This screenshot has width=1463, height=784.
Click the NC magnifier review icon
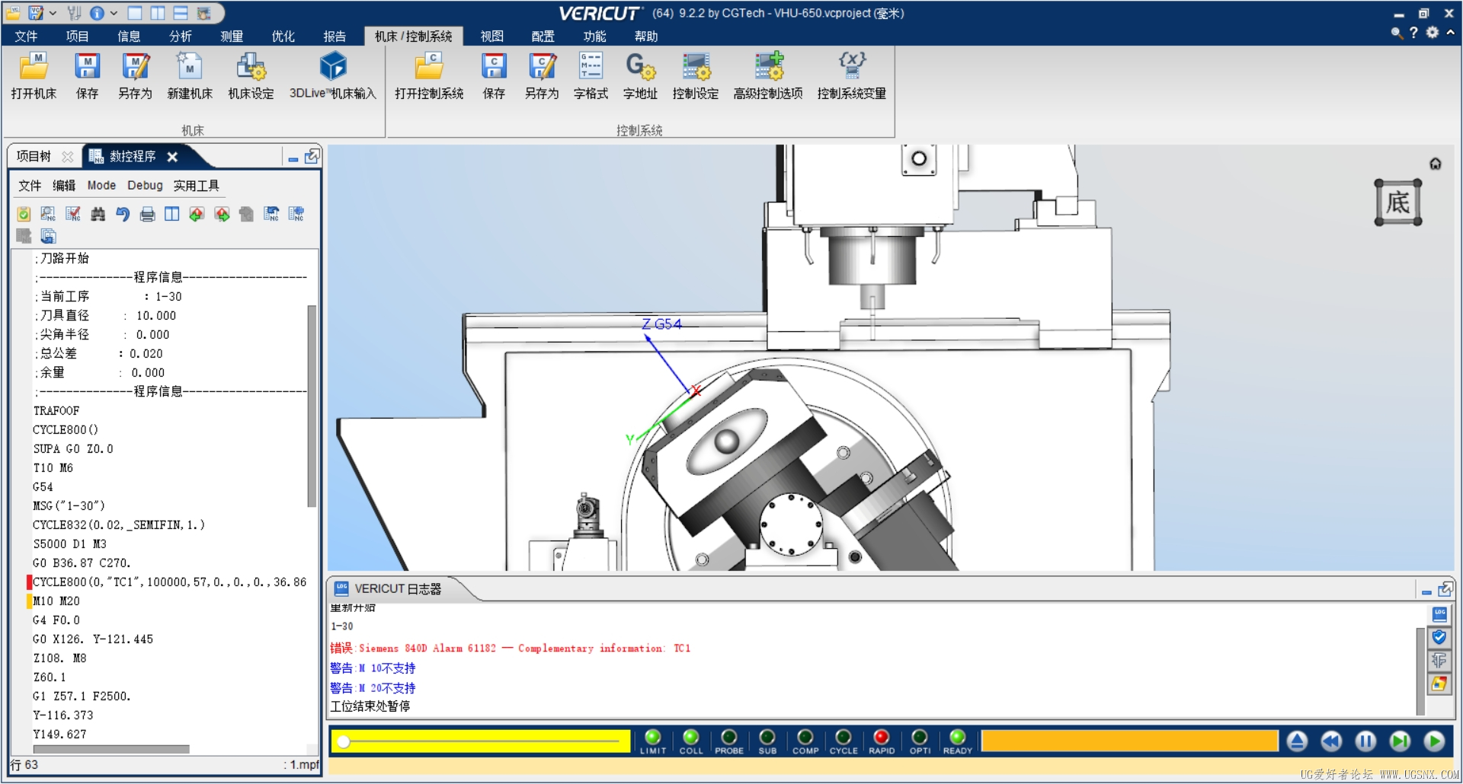48,214
